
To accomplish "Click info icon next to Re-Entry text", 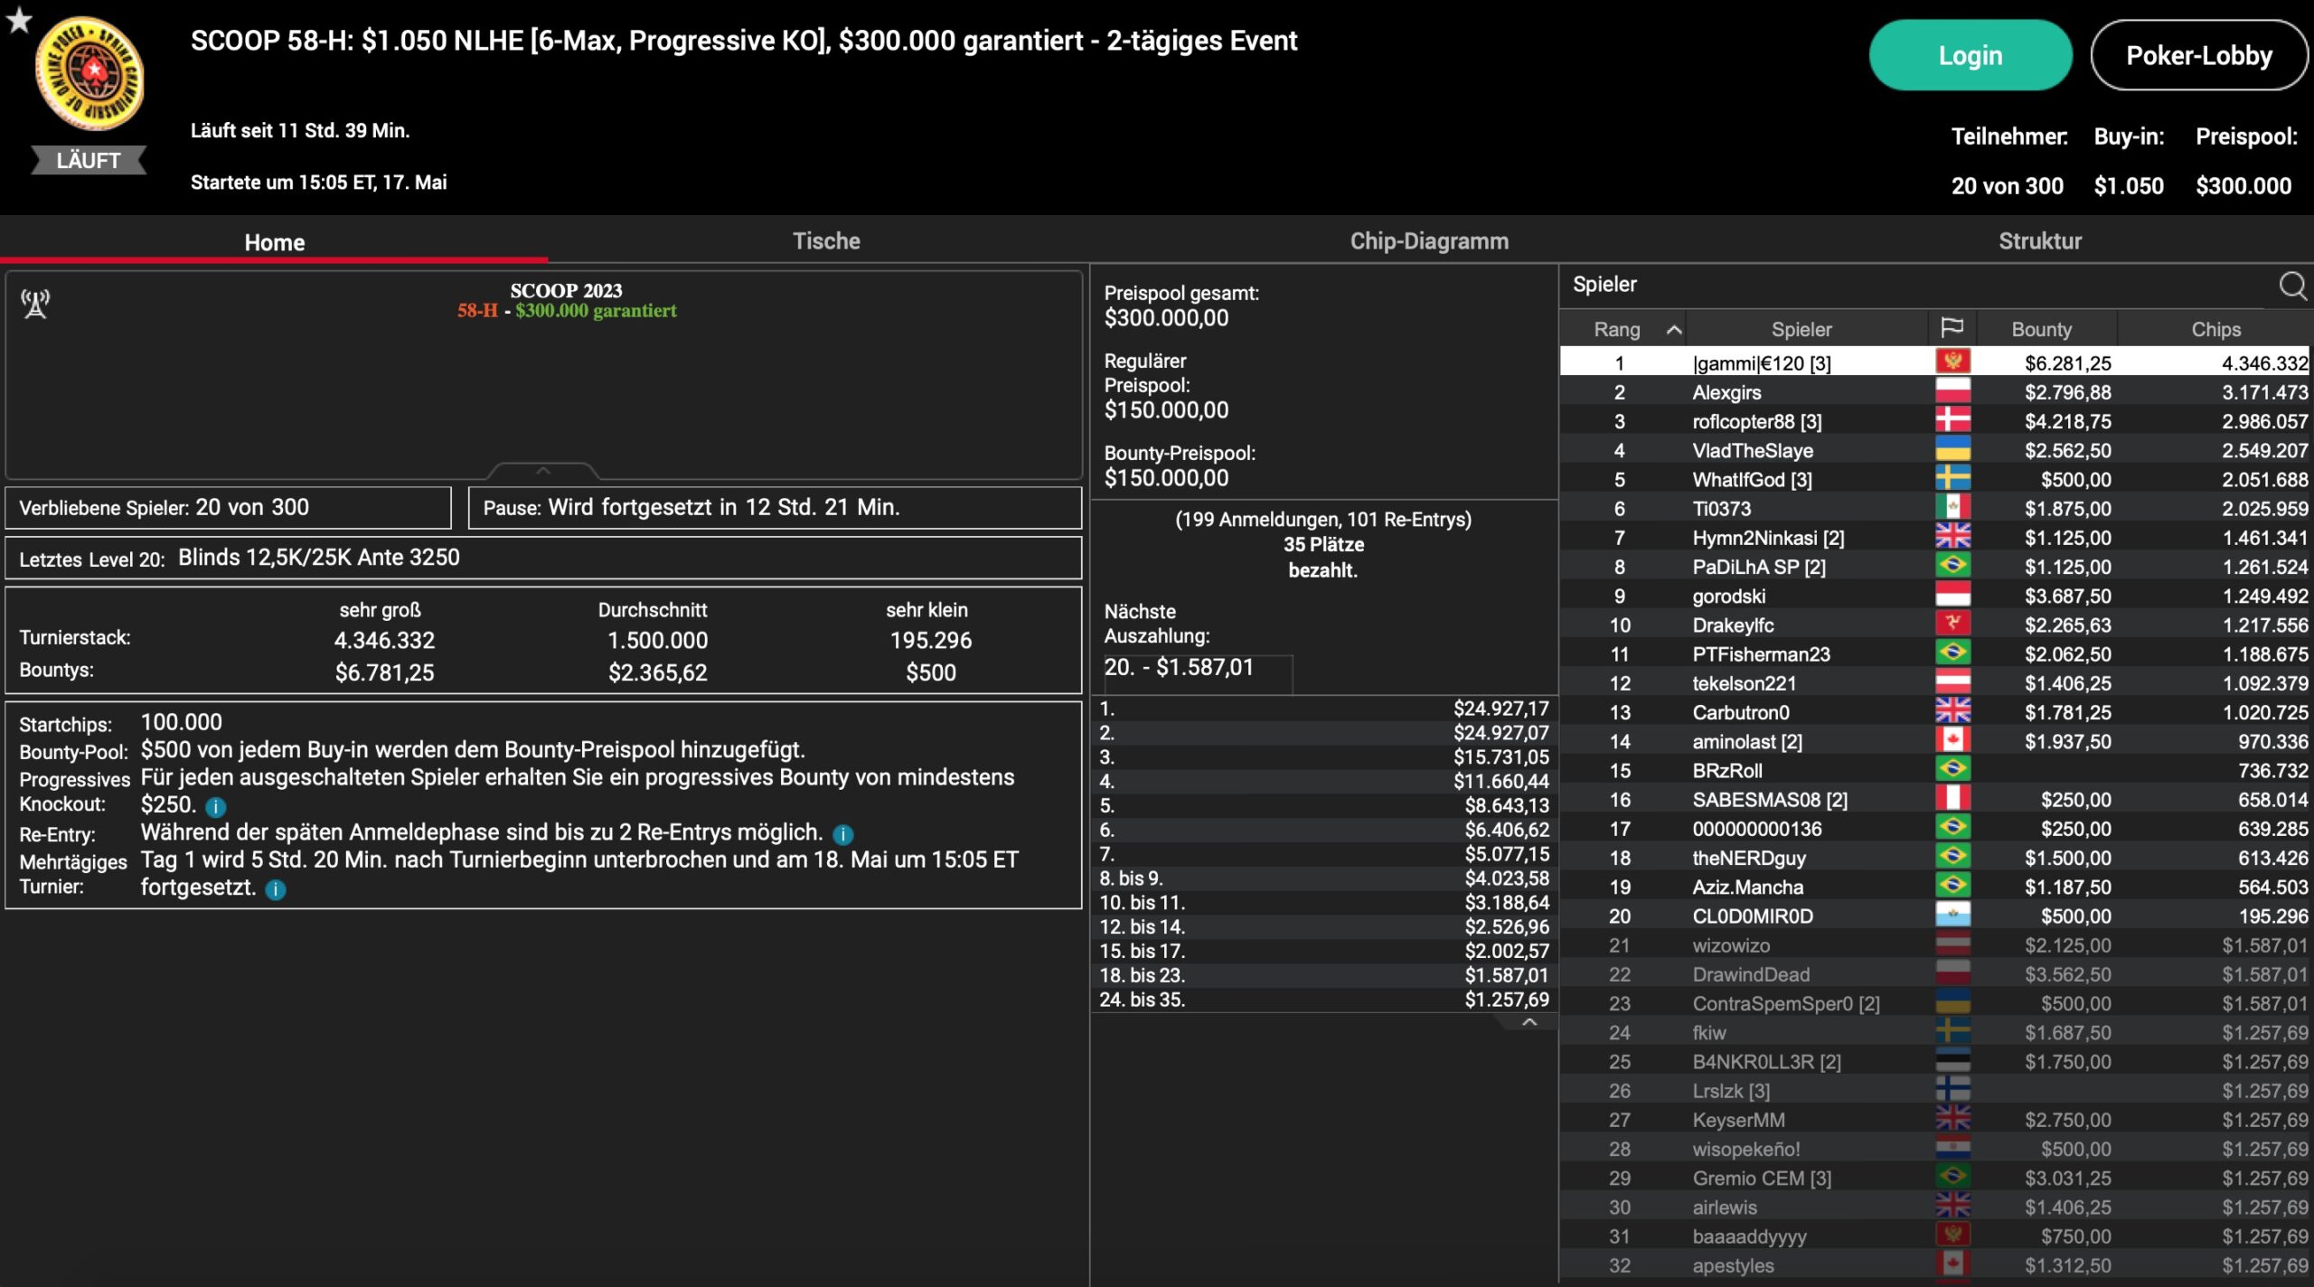I will pos(842,834).
